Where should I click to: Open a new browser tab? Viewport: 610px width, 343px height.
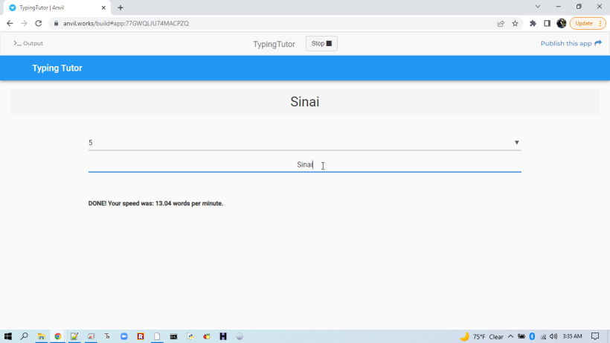point(121,7)
